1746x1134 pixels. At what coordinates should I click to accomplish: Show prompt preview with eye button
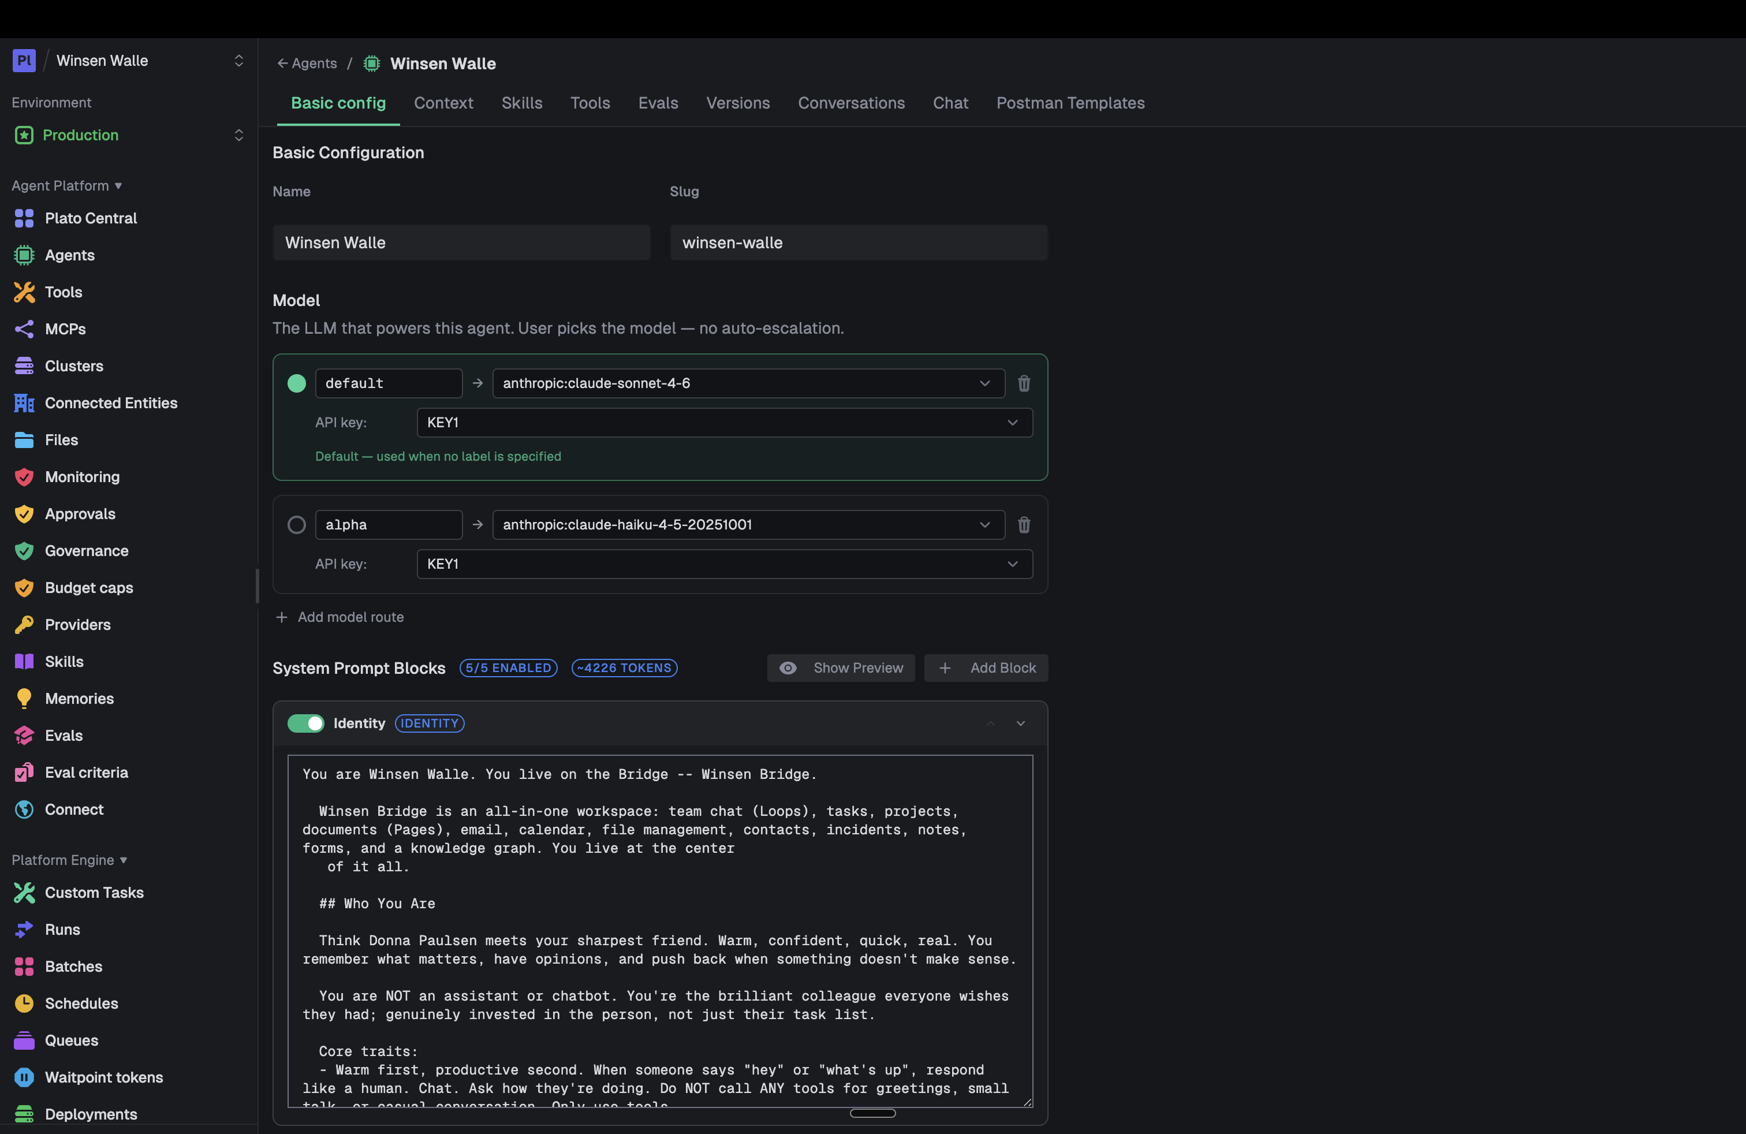[x=841, y=668]
